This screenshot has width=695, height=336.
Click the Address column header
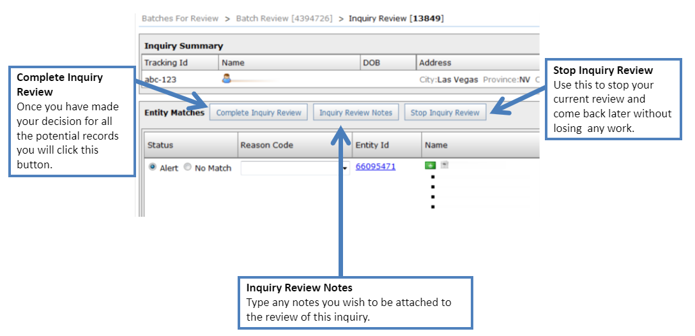[477, 62]
